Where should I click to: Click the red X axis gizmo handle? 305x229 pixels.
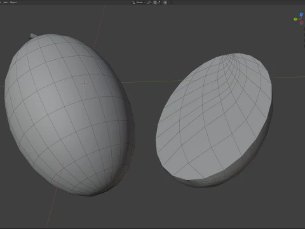click(302, 23)
